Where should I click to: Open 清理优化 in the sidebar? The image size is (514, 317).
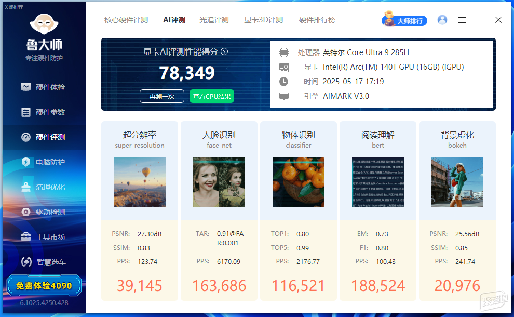[x=43, y=187]
